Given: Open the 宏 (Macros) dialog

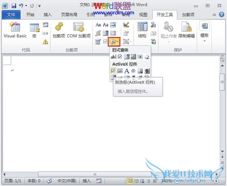Looking at the screenshot, I should click(34, 30).
